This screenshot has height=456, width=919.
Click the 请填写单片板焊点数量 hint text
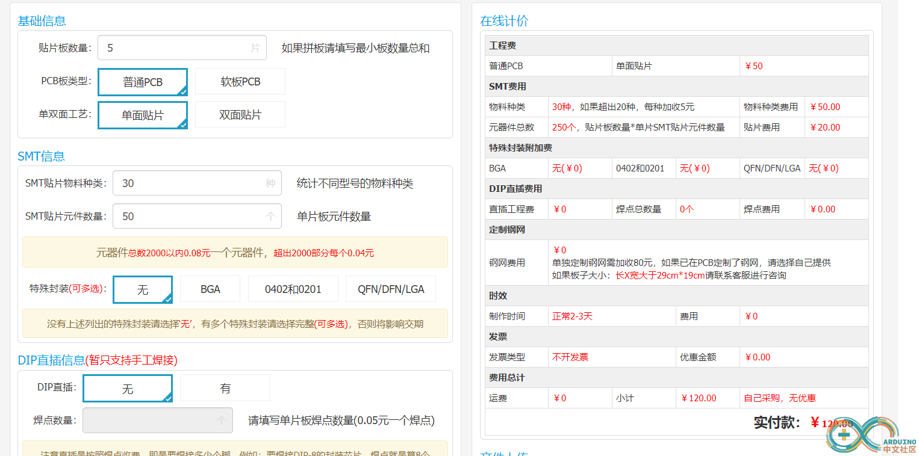(341, 421)
